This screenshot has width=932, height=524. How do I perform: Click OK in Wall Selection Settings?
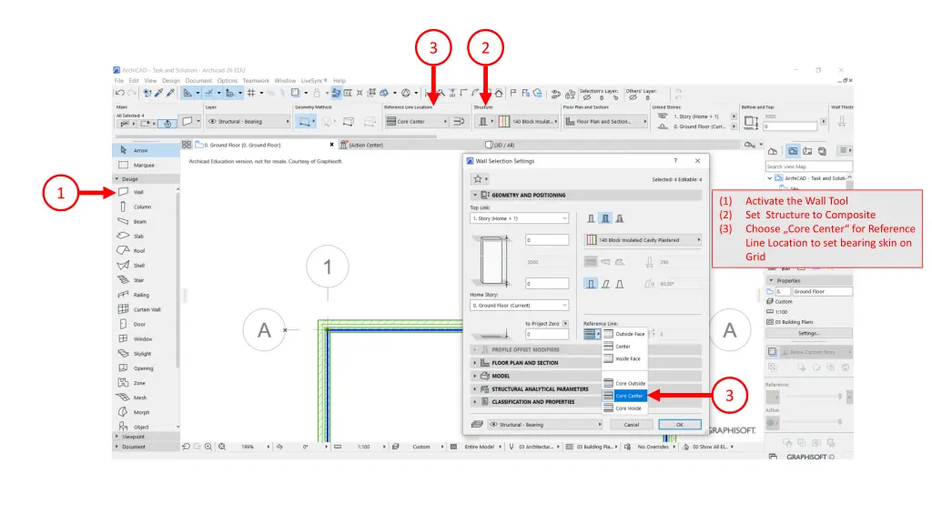point(679,425)
